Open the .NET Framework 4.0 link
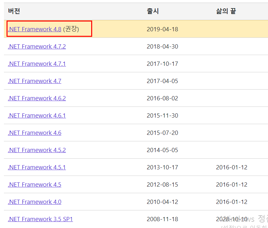This screenshot has width=268, height=228. (x=35, y=202)
